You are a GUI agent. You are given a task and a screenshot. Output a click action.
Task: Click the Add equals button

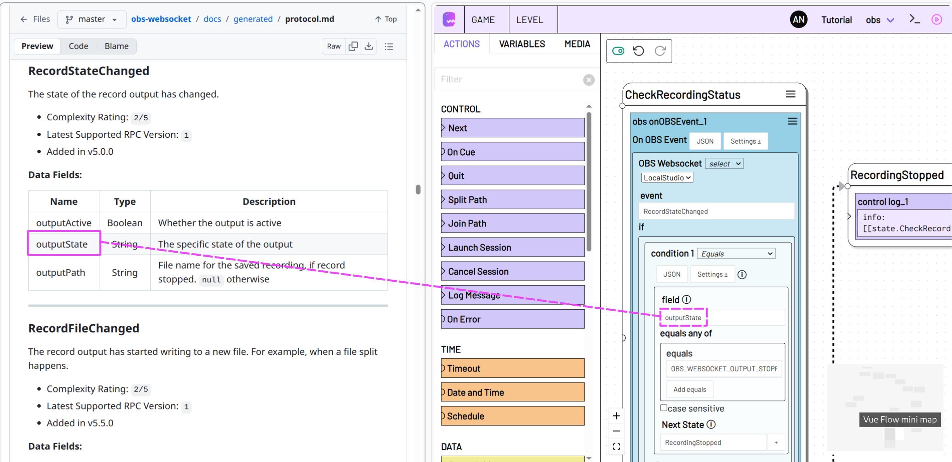(x=689, y=389)
